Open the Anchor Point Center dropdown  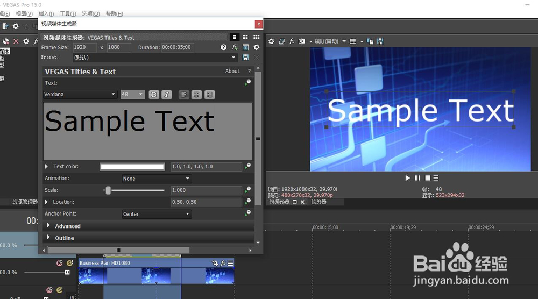point(157,214)
